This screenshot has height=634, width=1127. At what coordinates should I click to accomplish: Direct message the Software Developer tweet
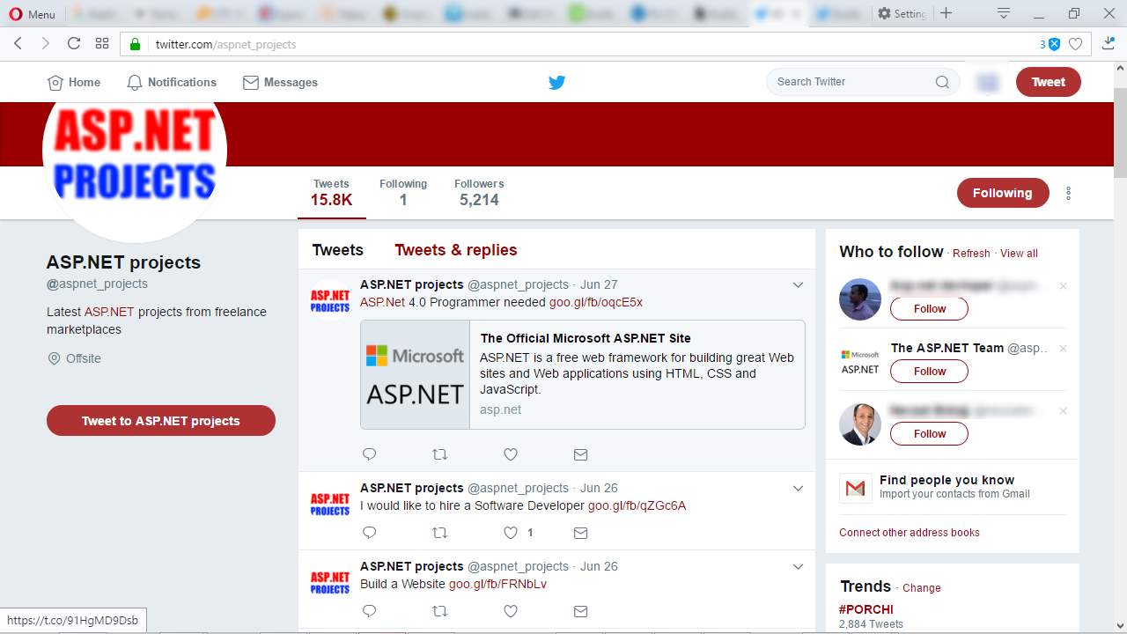pyautogui.click(x=580, y=533)
